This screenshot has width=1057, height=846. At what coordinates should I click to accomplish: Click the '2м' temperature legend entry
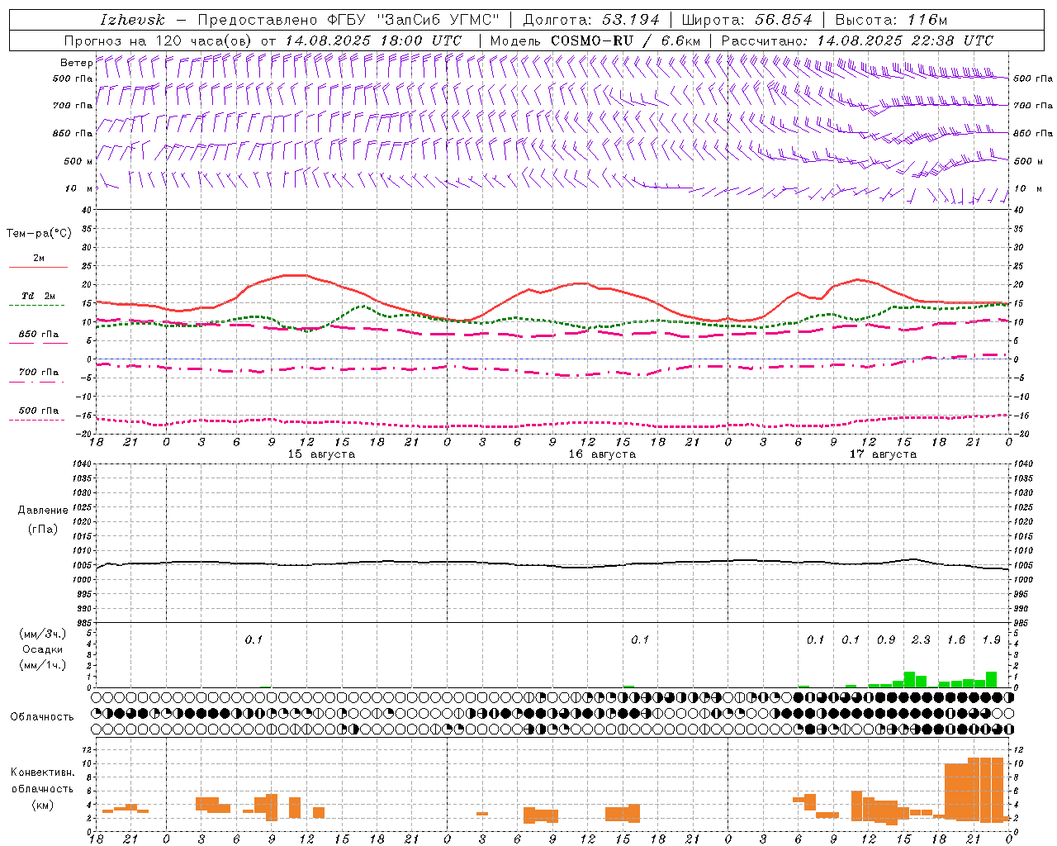[39, 259]
